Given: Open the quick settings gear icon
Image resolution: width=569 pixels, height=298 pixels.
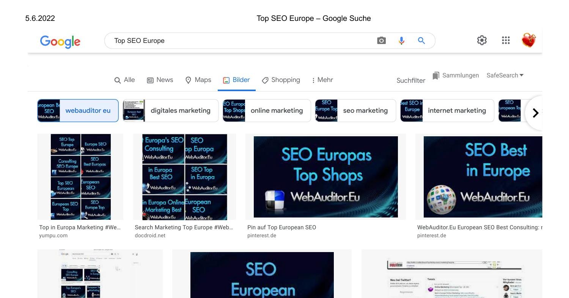Looking at the screenshot, I should click(x=482, y=40).
